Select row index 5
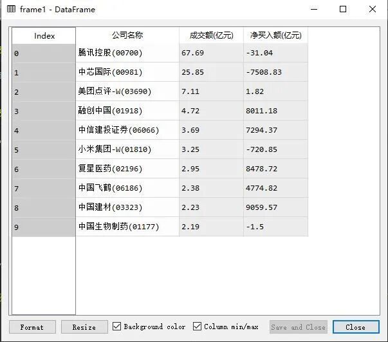 [x=44, y=150]
